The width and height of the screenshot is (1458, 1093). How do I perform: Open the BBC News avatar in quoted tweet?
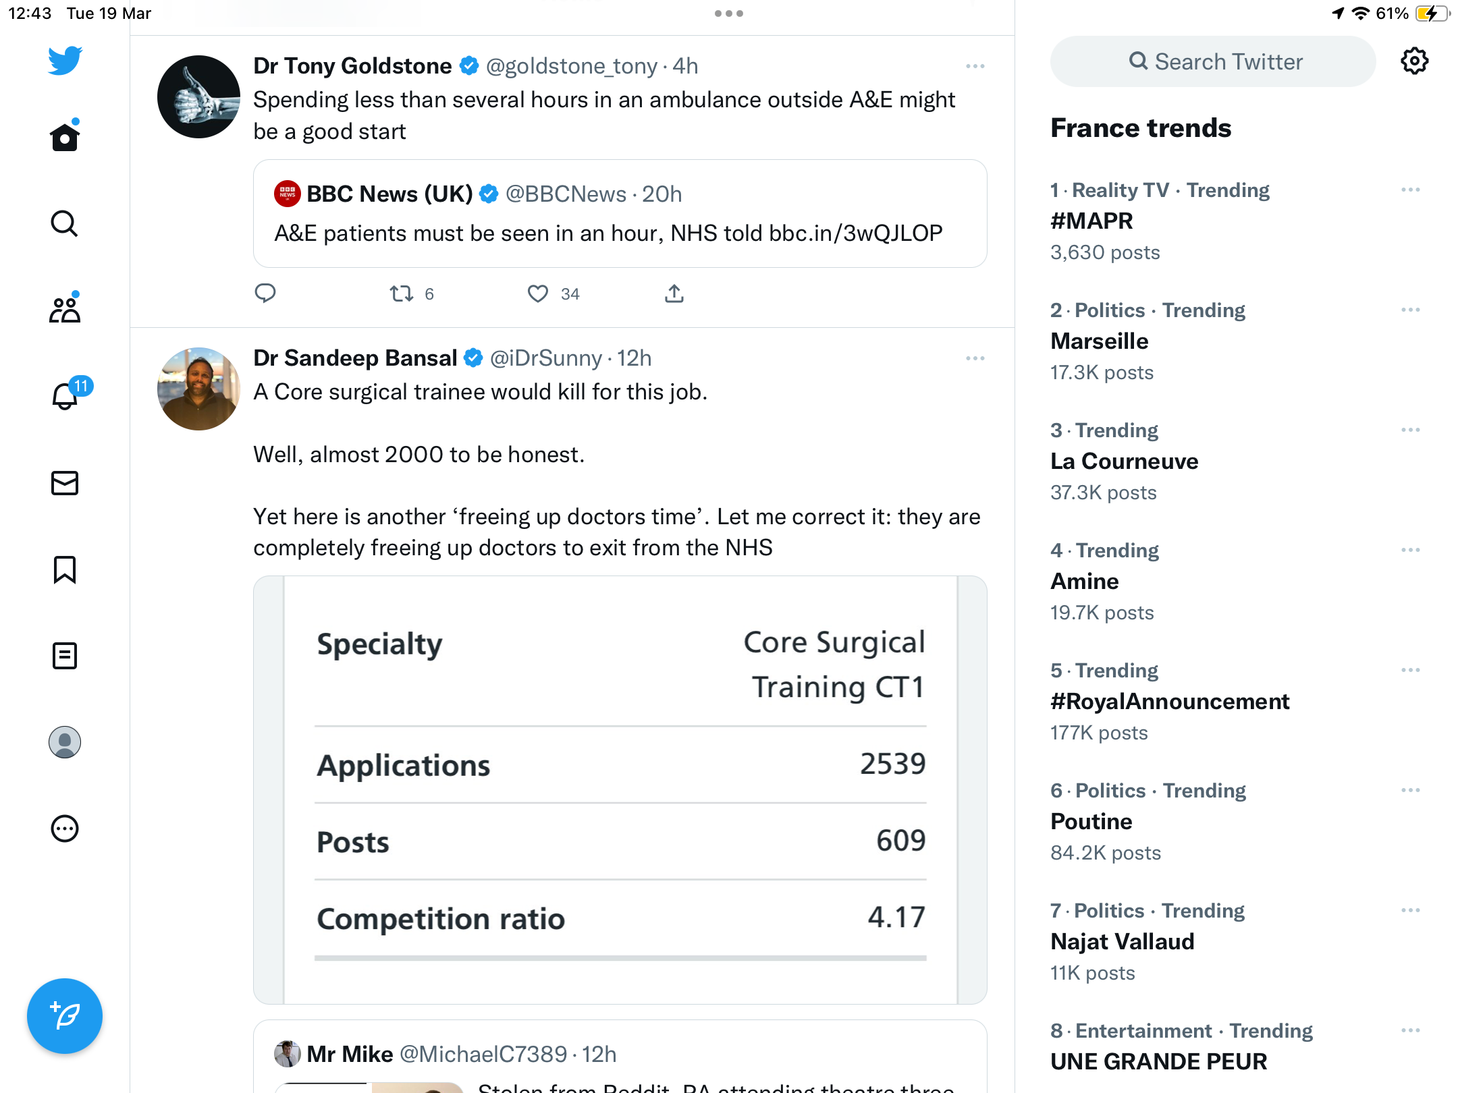(x=288, y=194)
